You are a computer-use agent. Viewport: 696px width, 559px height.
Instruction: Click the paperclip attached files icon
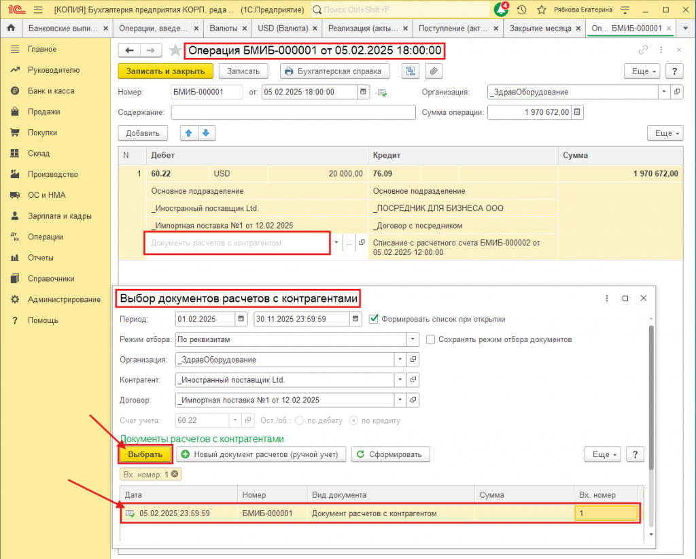tap(432, 71)
